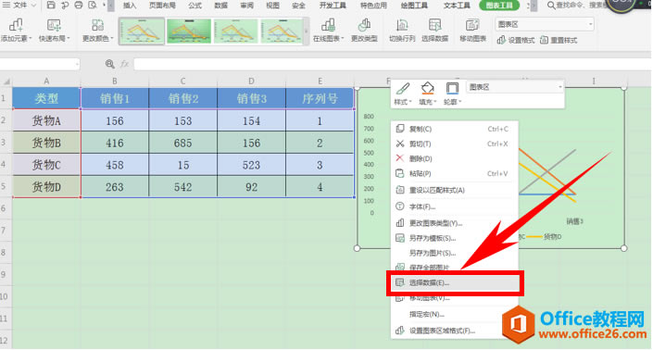Choose 选择数据(E)... in context menu
This screenshot has height=350, width=653.
tap(455, 283)
